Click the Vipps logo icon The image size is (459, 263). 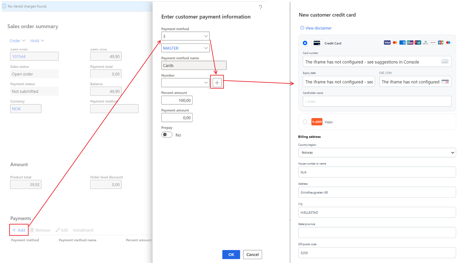[317, 122]
